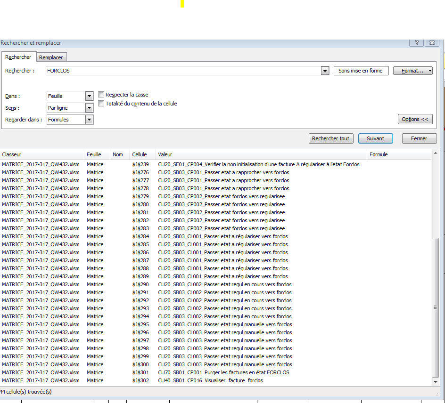Enable Respecter la casse checkbox
This screenshot has width=445, height=403.
(101, 94)
